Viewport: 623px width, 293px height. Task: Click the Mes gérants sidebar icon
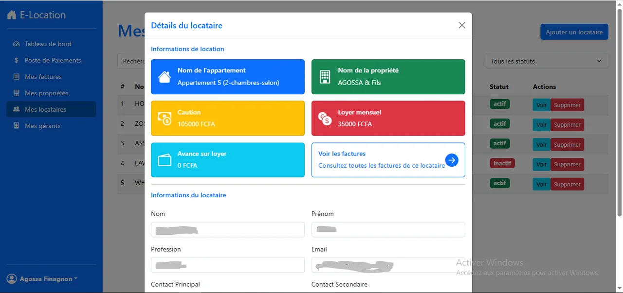[16, 126]
